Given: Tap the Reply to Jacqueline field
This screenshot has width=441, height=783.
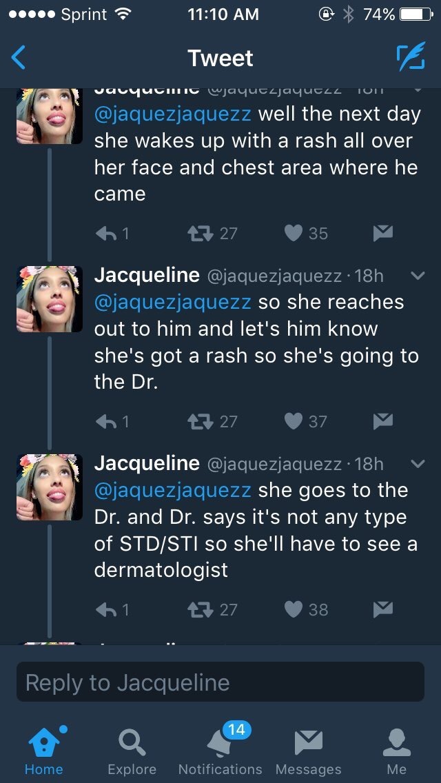Looking at the screenshot, I should click(220, 682).
